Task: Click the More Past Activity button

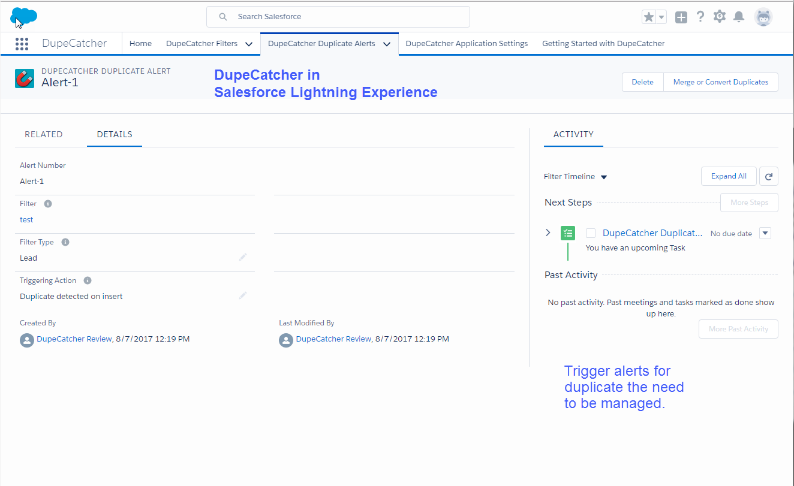Action: [x=738, y=329]
